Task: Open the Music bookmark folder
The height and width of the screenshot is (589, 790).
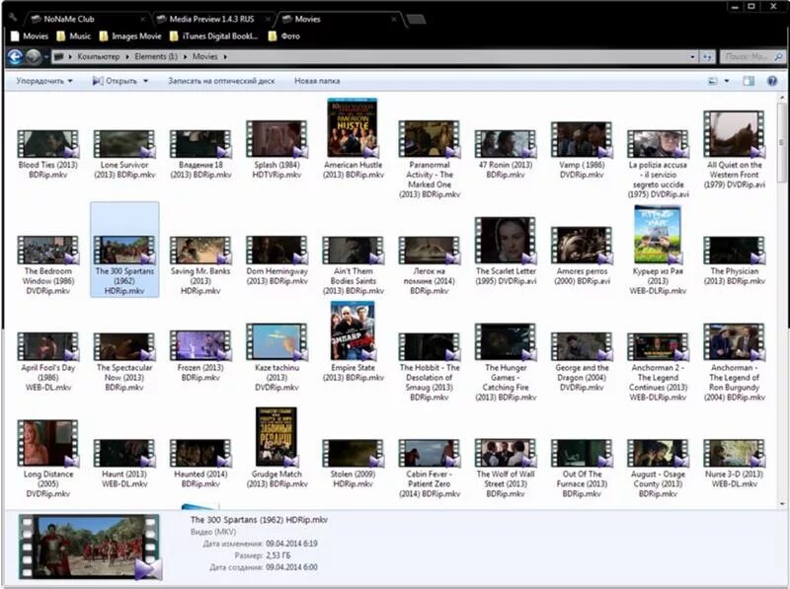Action: click(74, 37)
